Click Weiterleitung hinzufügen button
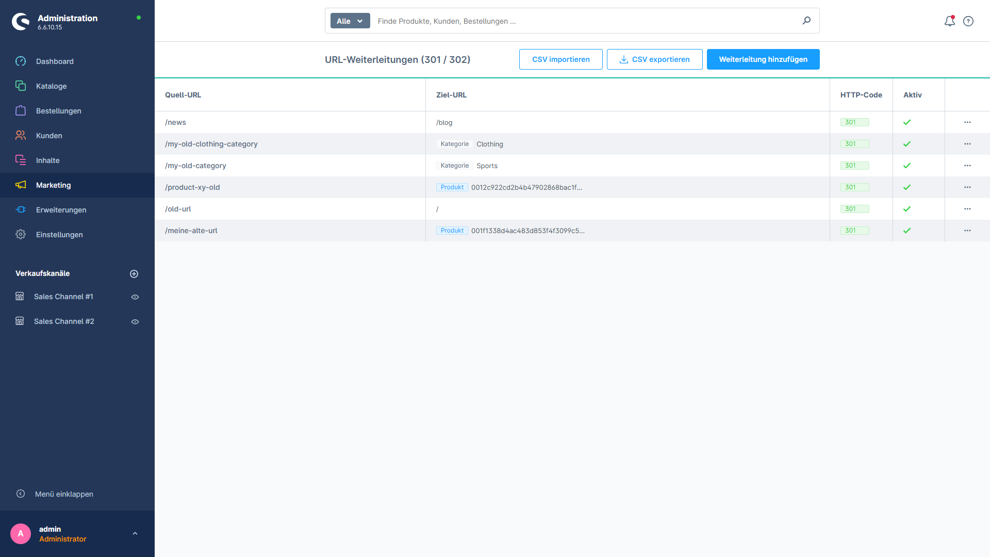Image resolution: width=990 pixels, height=557 pixels. pyautogui.click(x=763, y=59)
